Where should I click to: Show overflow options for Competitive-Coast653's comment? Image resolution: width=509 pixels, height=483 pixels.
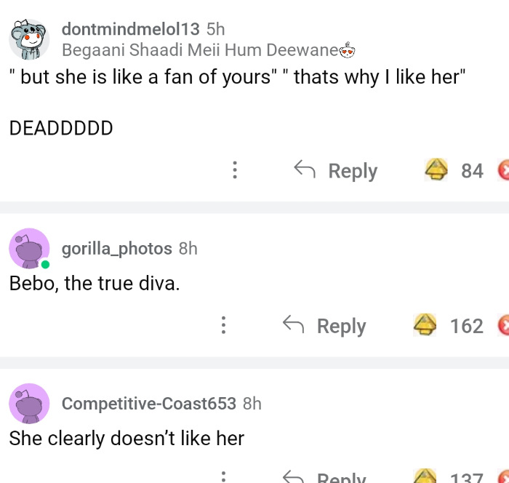223,478
